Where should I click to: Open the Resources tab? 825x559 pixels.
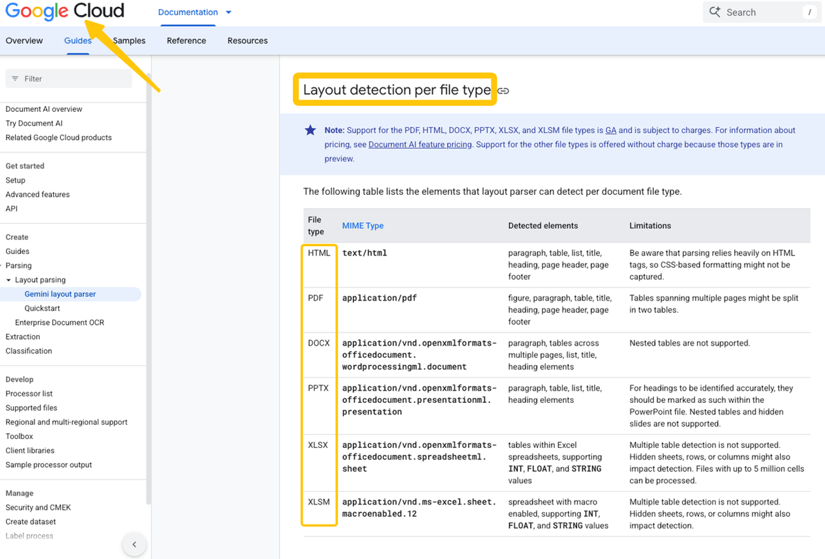(x=247, y=41)
